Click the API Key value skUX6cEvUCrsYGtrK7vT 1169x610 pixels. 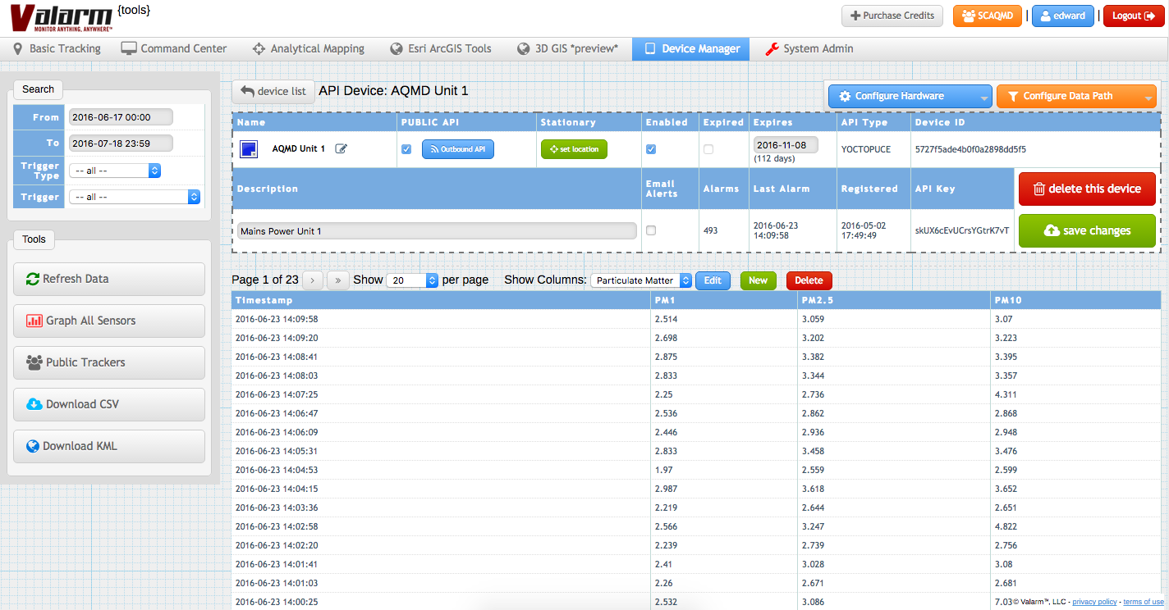[962, 230]
